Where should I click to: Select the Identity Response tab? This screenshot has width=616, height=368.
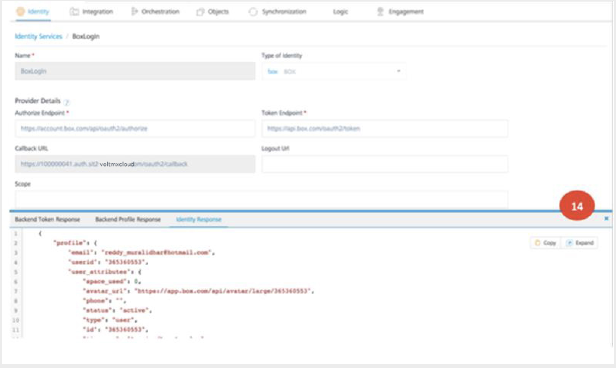tap(199, 220)
